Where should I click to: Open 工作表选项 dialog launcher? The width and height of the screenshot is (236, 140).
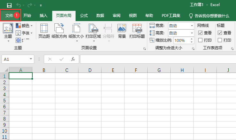coord(232,49)
